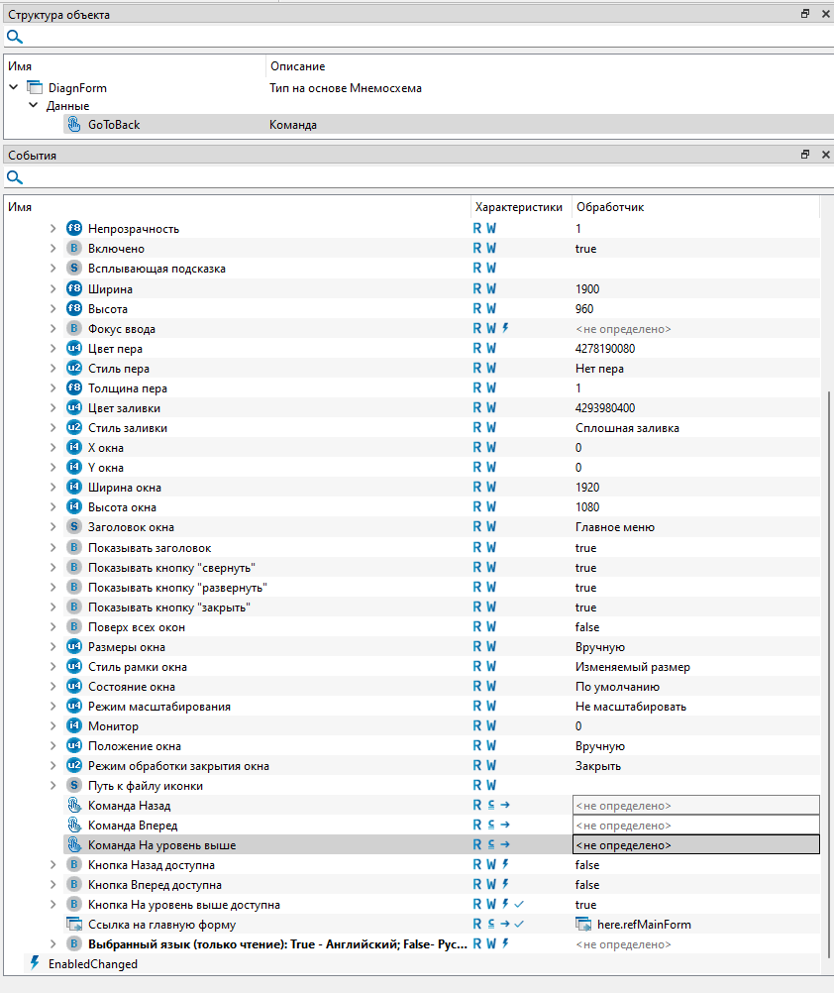Click the search icon in Структура объекта panel

[14, 37]
